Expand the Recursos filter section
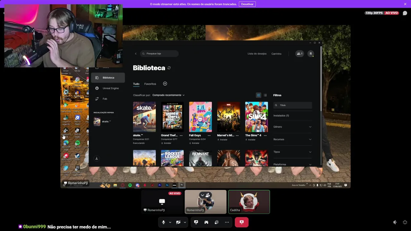 coord(293,139)
